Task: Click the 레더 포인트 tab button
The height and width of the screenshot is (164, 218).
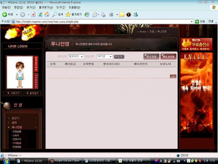Action: 168,56
